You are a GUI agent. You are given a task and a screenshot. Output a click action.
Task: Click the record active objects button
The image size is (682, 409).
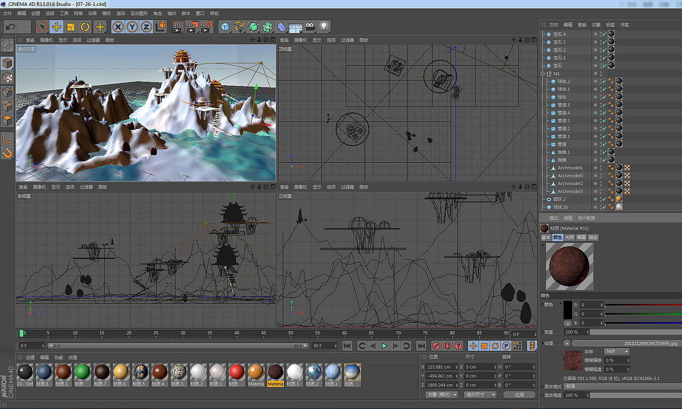point(436,346)
